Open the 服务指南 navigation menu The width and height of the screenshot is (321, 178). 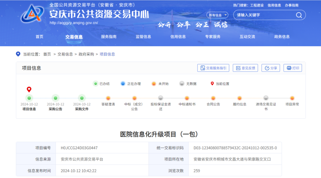[109, 37]
